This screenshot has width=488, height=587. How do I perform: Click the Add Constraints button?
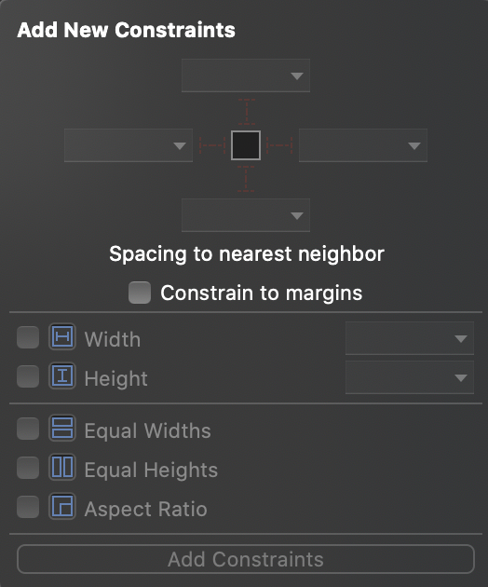point(246,559)
